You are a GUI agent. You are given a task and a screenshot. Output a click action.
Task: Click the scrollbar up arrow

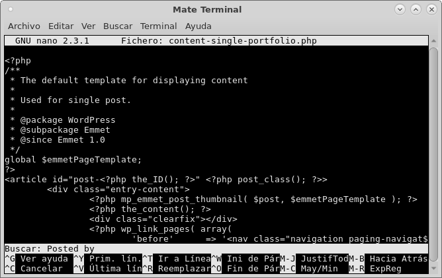pos(433,41)
